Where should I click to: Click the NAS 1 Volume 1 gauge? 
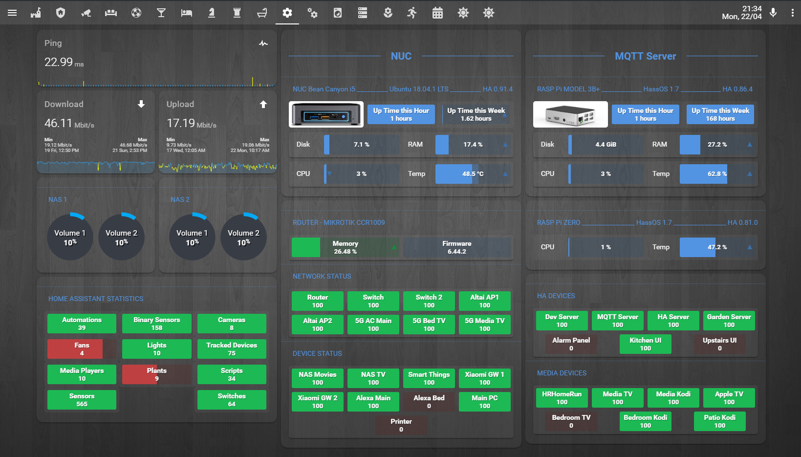(70, 237)
